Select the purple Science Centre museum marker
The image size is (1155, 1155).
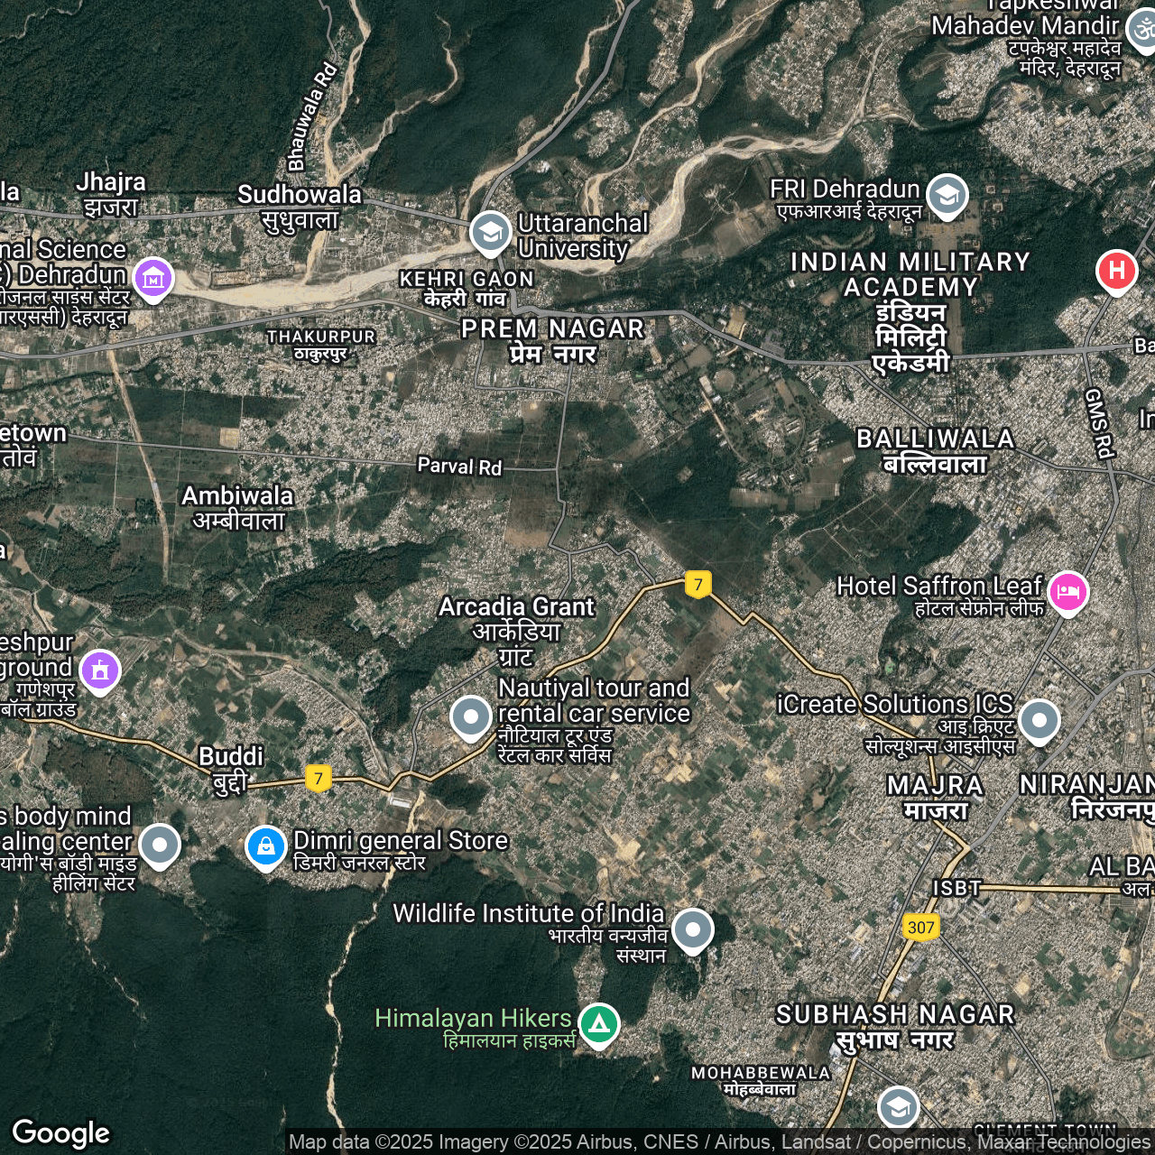[153, 278]
